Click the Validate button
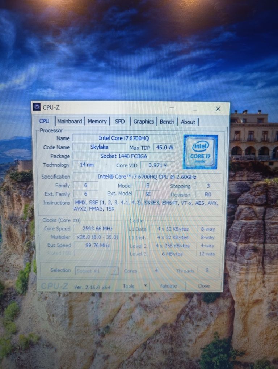Image resolution: width=278 pixels, height=369 pixels. 168,286
